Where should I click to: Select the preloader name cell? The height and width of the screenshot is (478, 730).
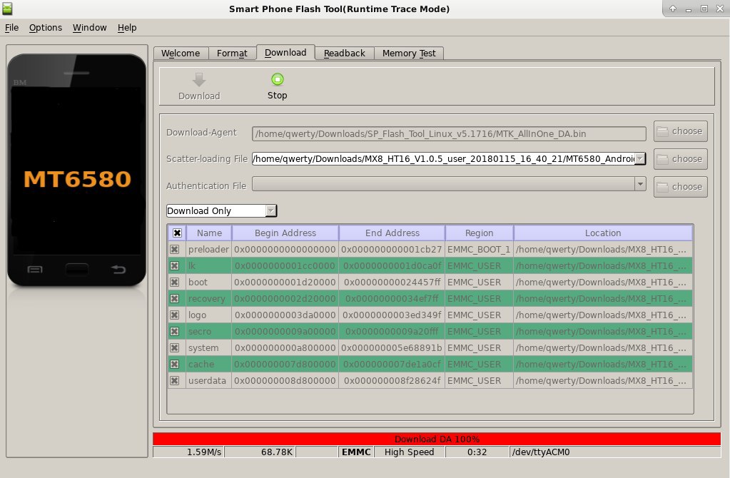point(208,250)
